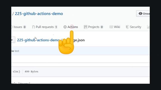Go to the Wiki tab
This screenshot has width=161, height=90.
pyautogui.click(x=115, y=27)
